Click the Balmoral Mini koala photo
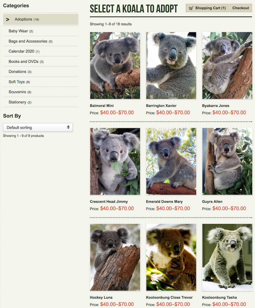Viewport: 255px width, 308px height. click(x=115, y=66)
